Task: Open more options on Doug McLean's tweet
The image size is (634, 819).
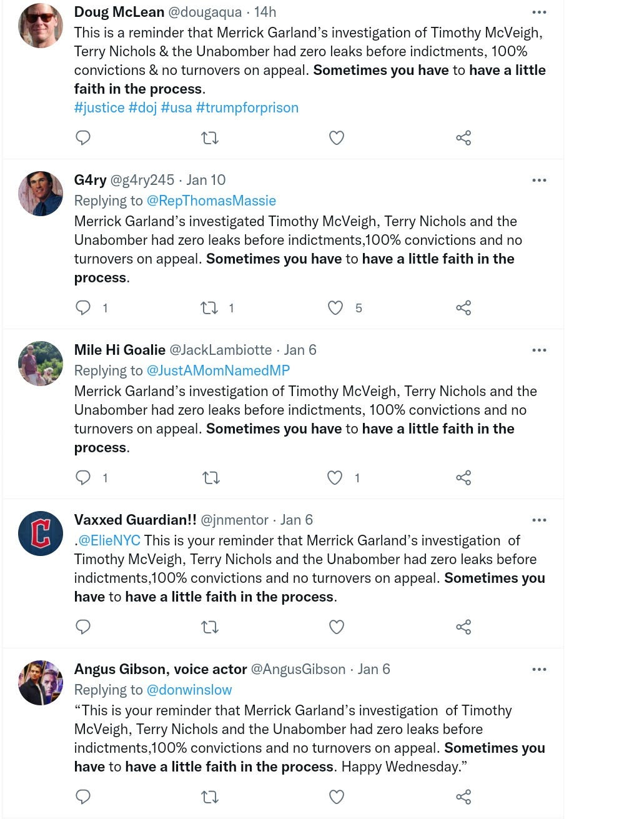Action: pos(539,12)
